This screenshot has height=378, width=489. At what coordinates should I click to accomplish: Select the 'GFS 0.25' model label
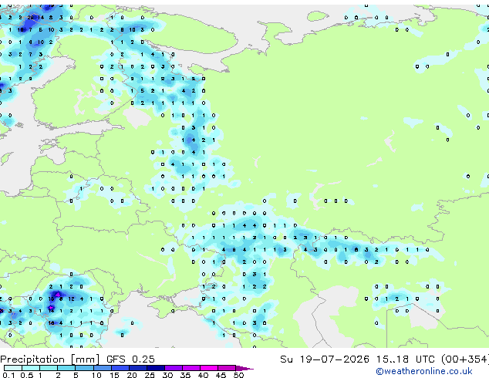pos(130,359)
